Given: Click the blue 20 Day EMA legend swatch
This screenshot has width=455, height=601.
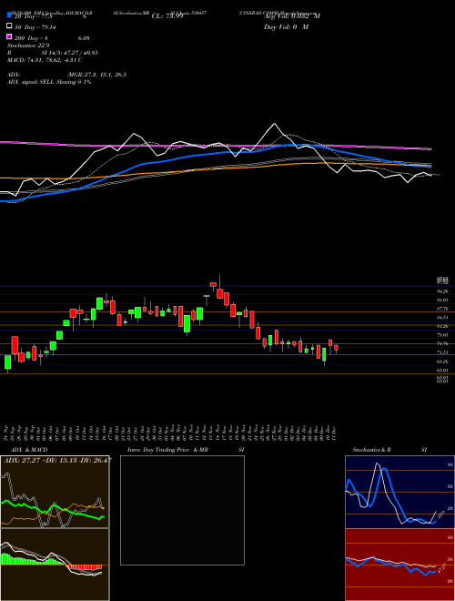Looking at the screenshot, I should [9, 15].
